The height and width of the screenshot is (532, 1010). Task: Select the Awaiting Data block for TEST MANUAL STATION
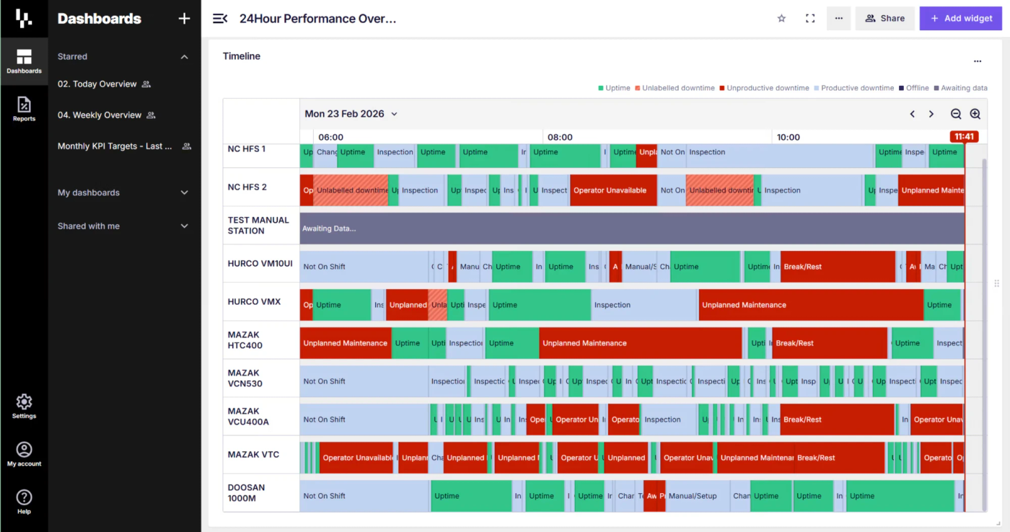632,229
